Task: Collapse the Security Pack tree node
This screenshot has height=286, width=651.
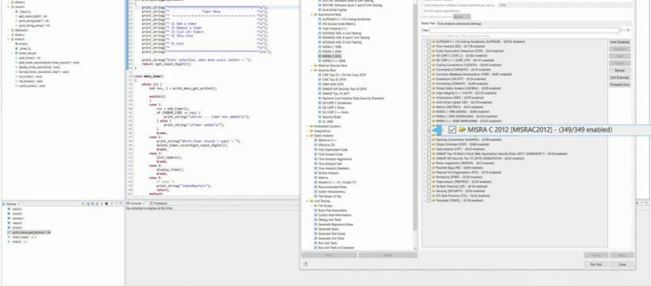Action: click(311, 70)
